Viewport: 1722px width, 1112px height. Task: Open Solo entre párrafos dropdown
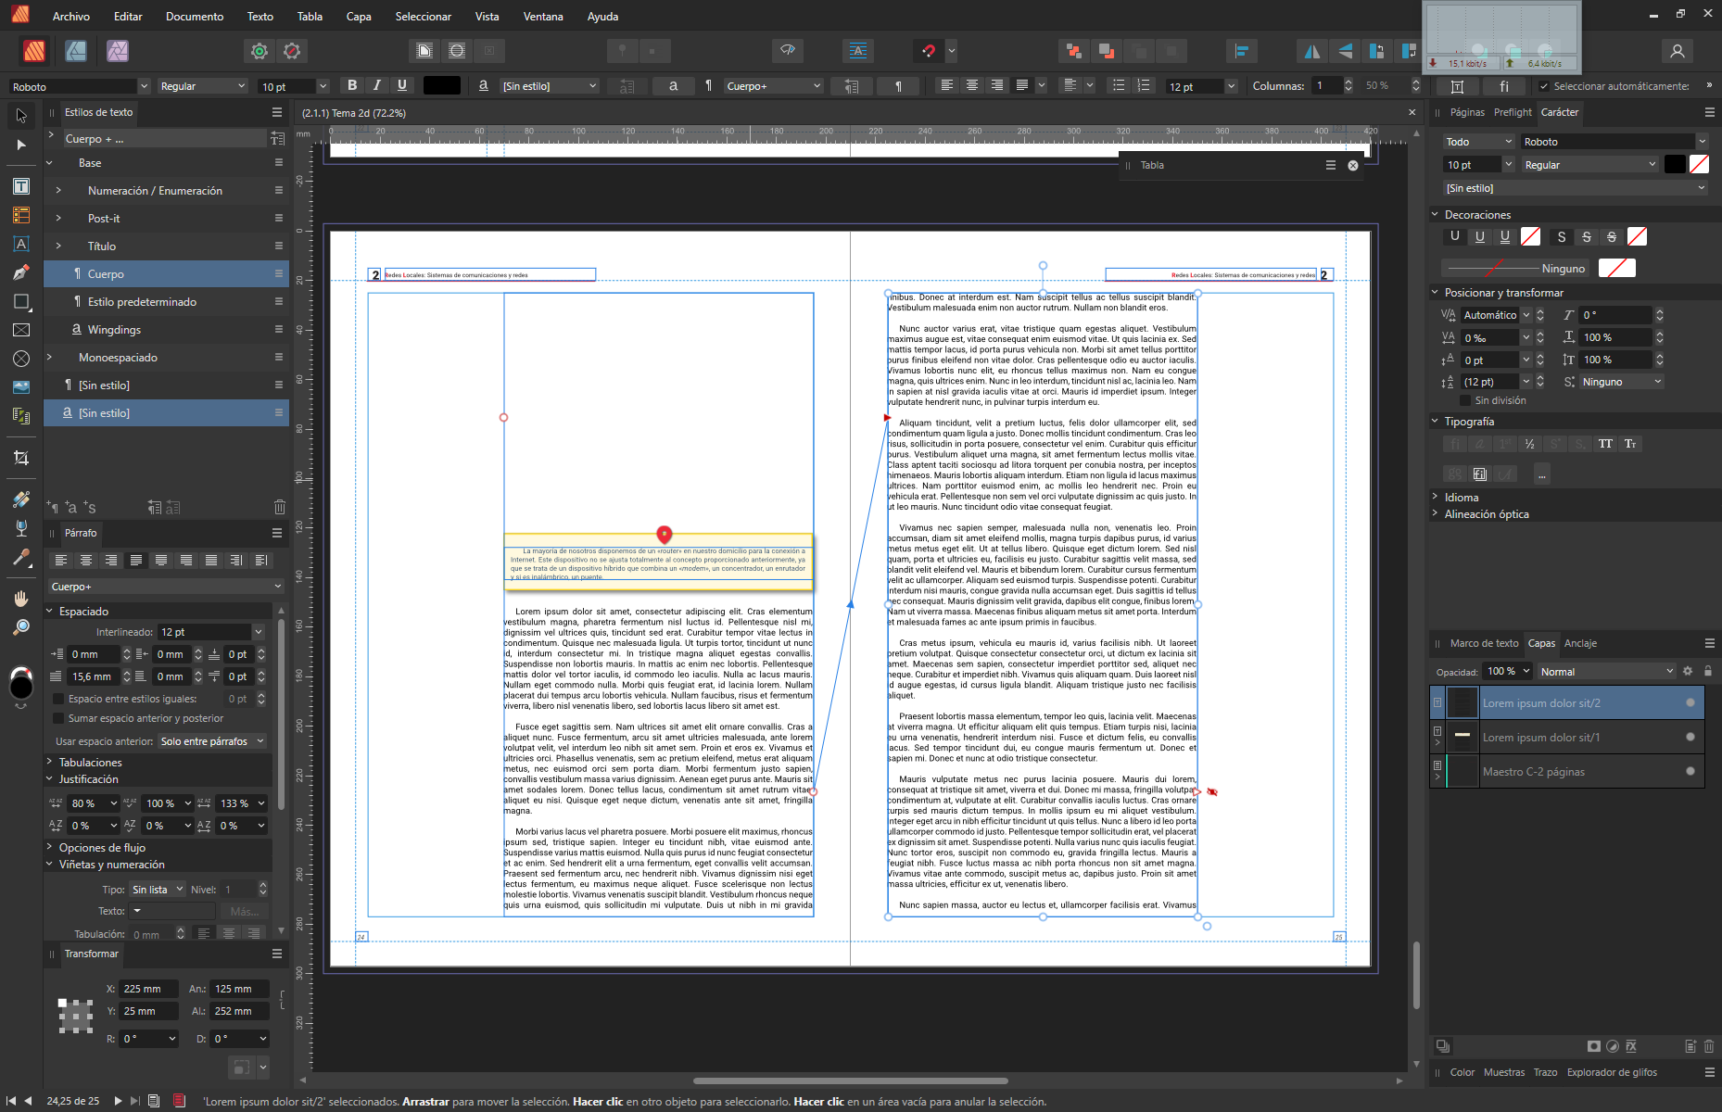212,741
